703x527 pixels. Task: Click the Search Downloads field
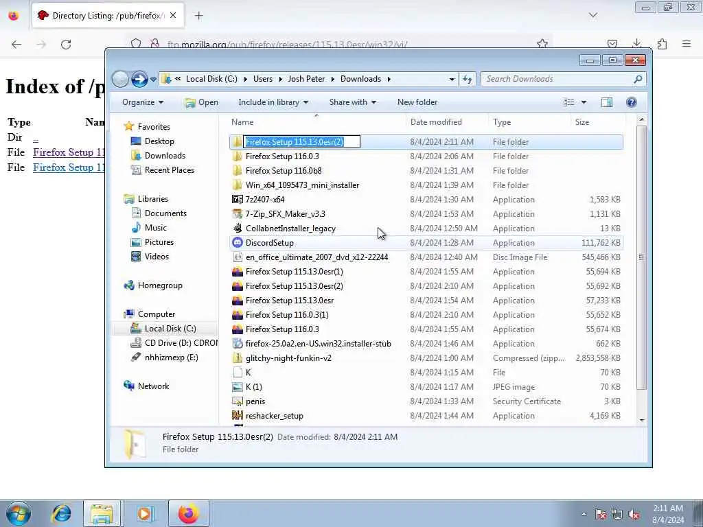[x=563, y=79]
